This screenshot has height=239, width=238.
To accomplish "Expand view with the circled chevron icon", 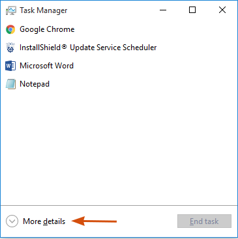I will tap(12, 221).
